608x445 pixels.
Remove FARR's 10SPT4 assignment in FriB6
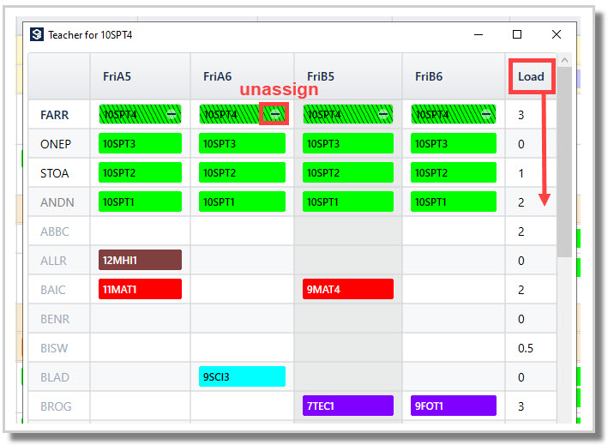486,114
